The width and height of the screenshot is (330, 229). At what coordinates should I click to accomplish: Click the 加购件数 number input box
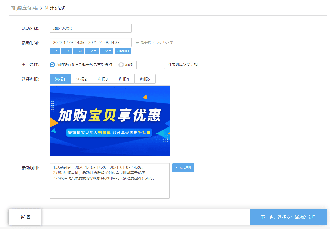click(x=150, y=64)
